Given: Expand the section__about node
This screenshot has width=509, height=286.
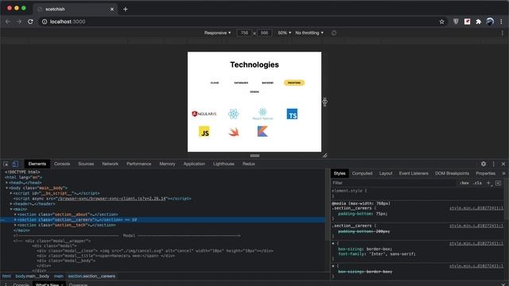Looking at the screenshot, I should [x=15, y=214].
